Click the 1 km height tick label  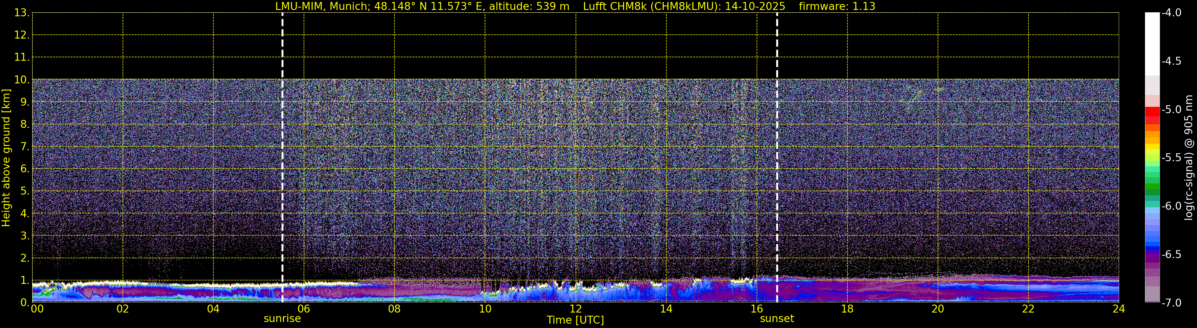click(x=25, y=280)
